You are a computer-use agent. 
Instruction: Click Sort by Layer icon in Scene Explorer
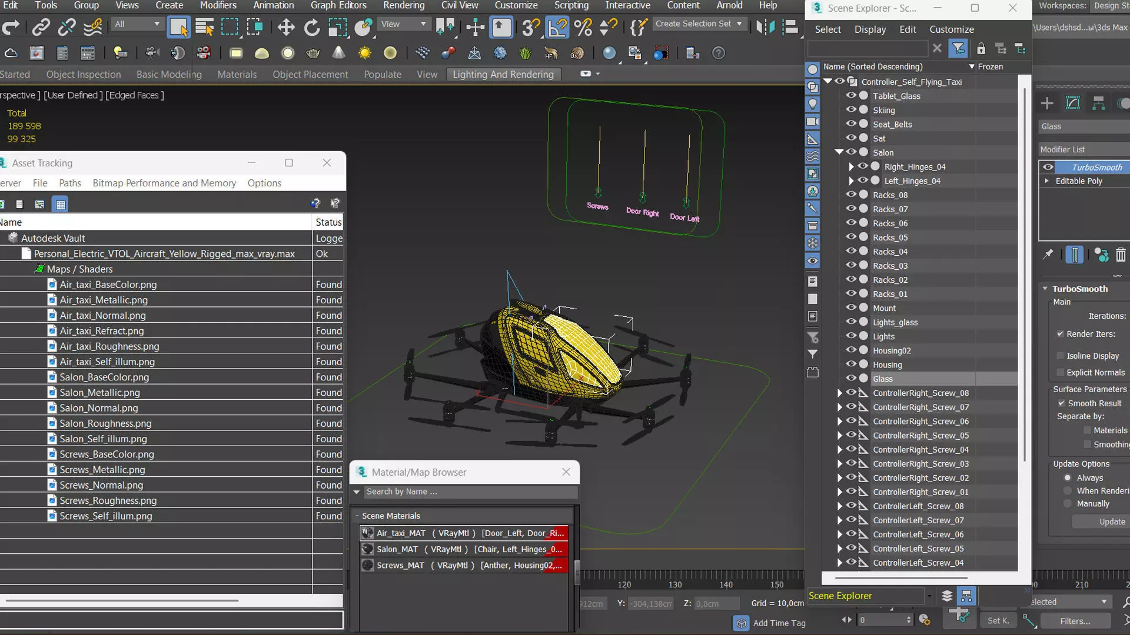(947, 596)
